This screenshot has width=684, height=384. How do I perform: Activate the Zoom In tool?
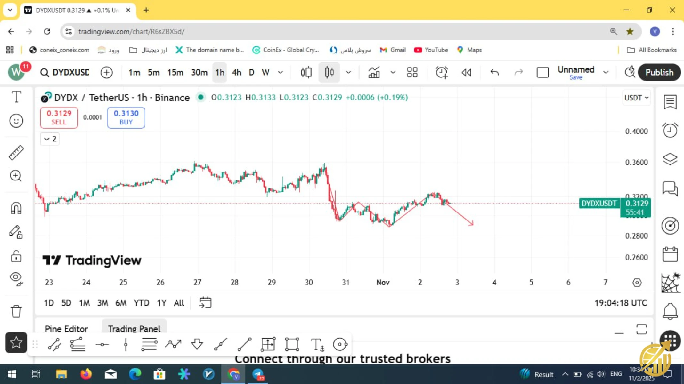(16, 176)
